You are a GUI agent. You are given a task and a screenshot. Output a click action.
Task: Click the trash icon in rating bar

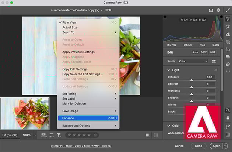click(x=95, y=135)
